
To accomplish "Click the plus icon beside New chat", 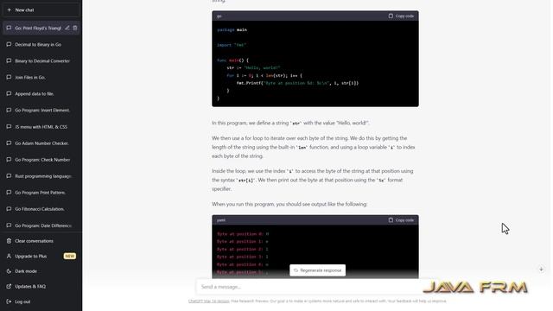I will point(10,10).
